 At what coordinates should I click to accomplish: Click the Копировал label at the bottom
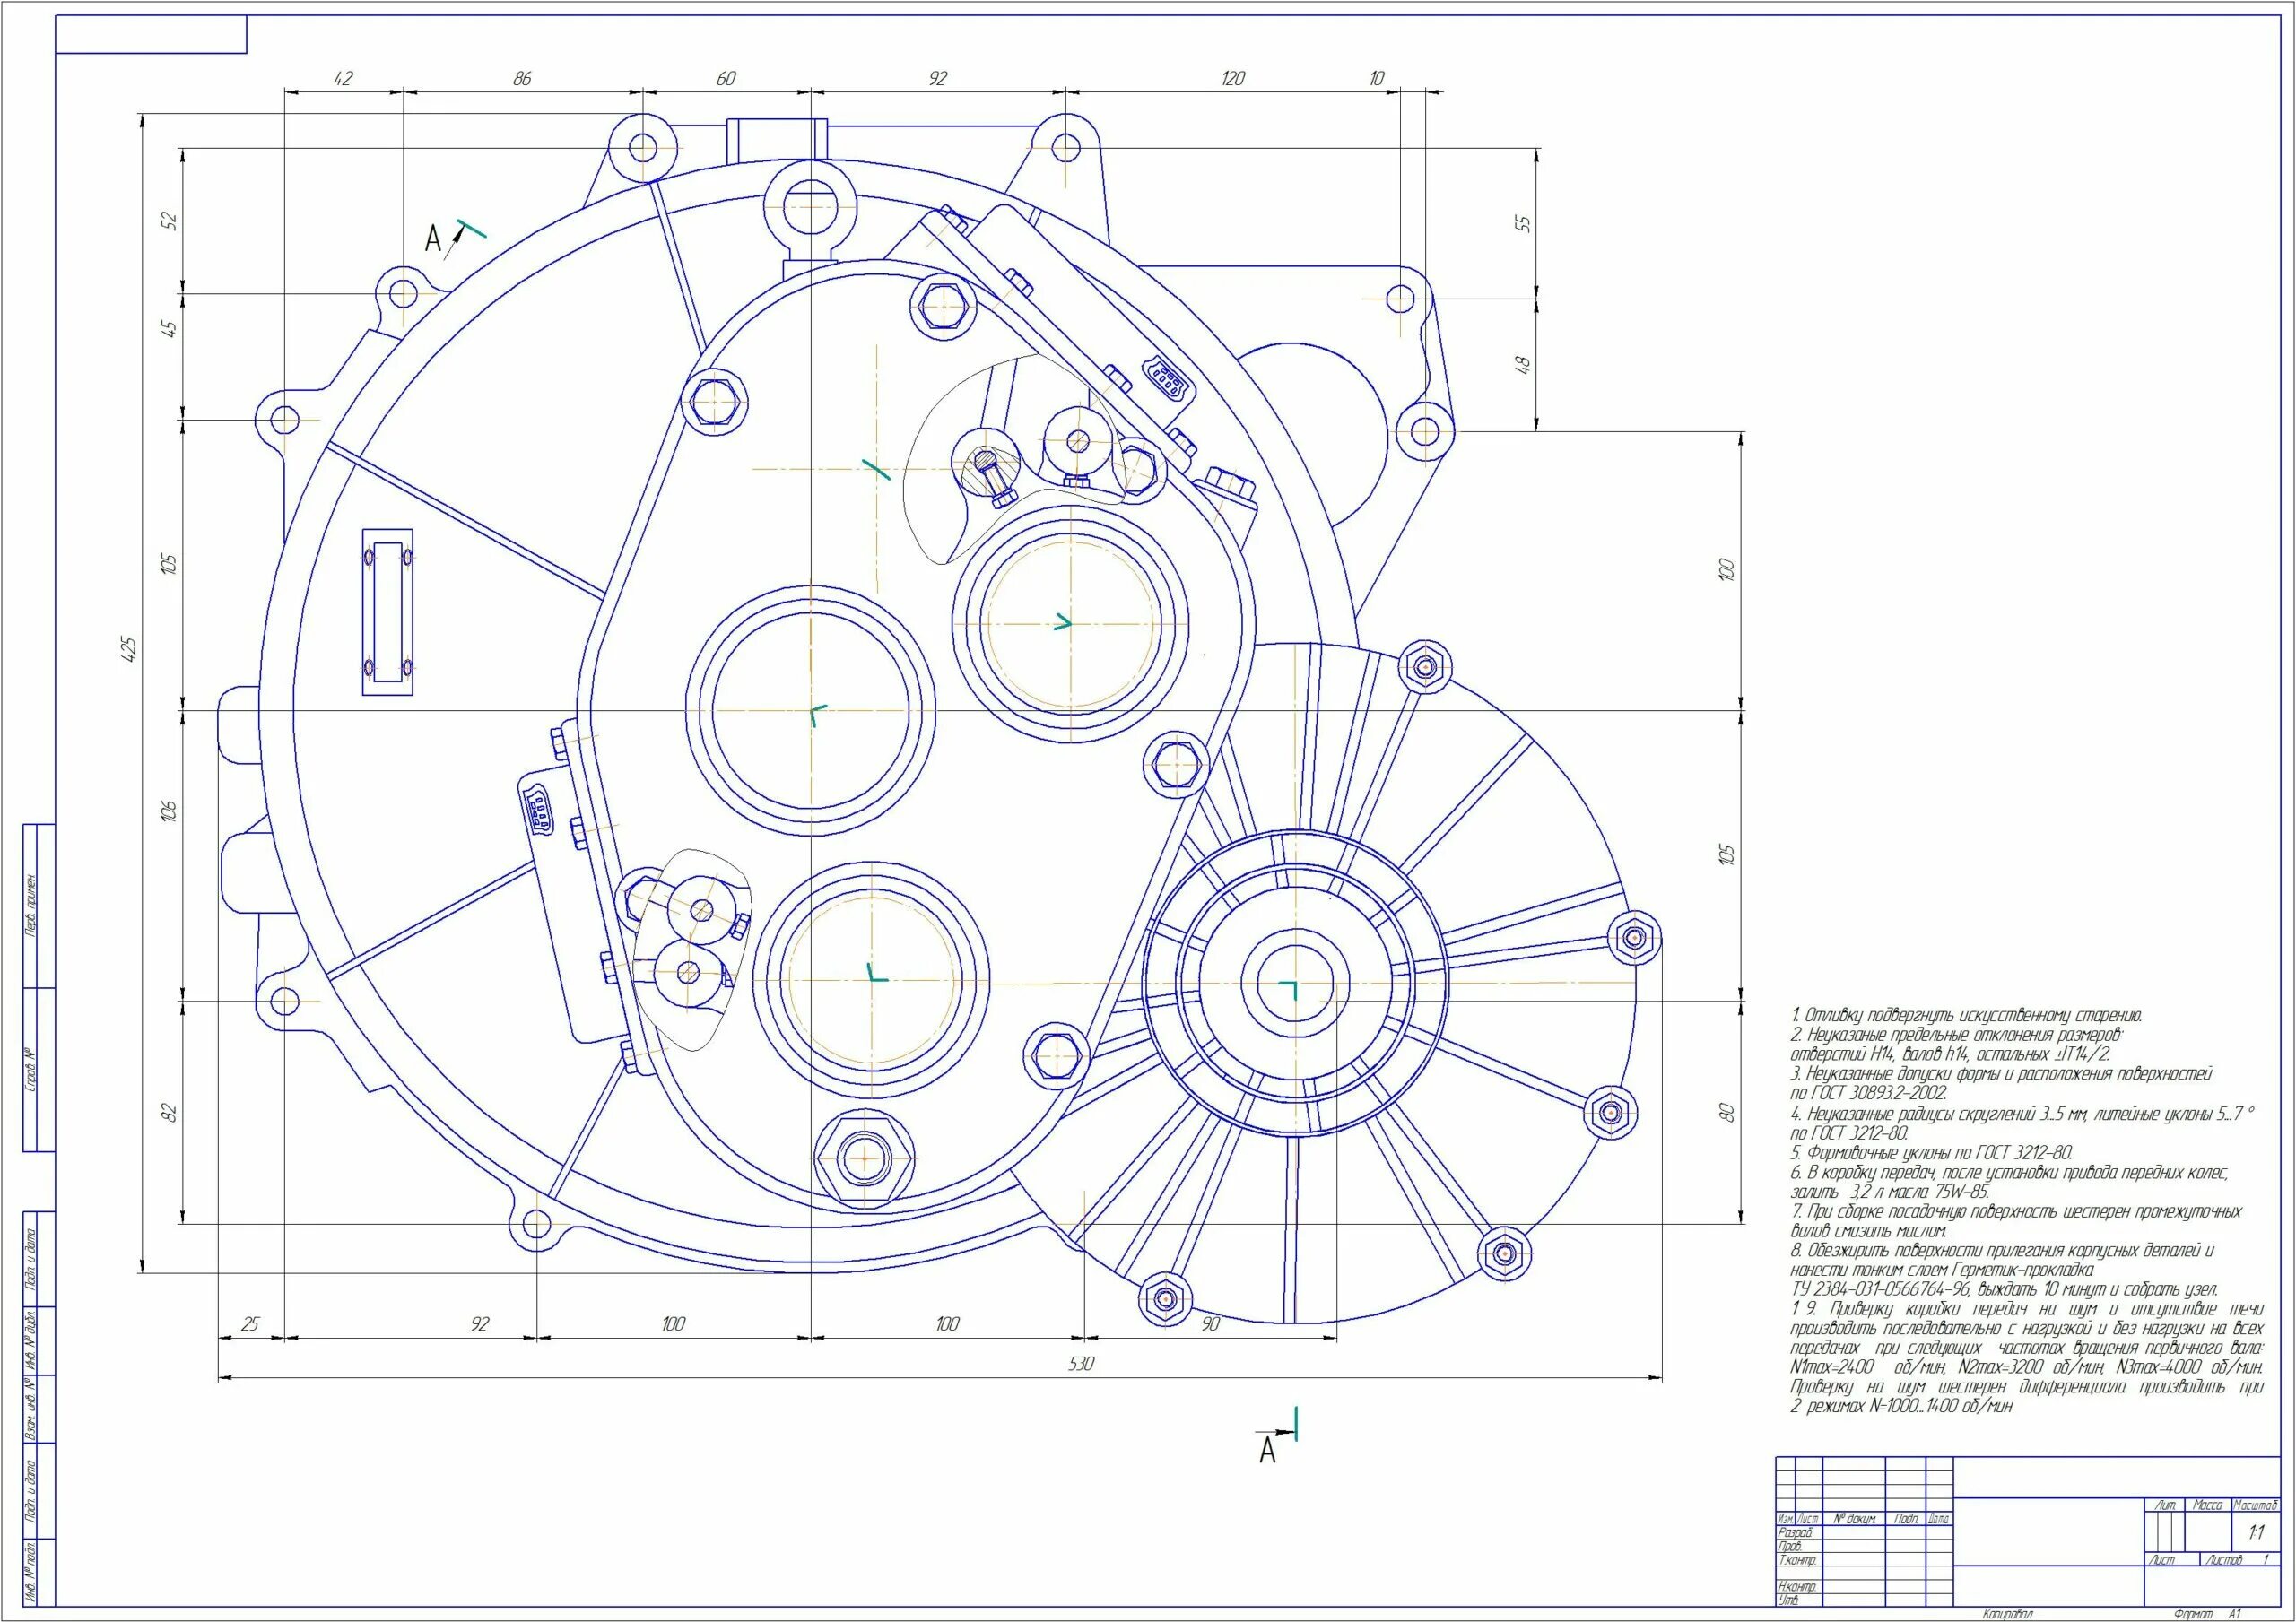click(x=2007, y=1614)
